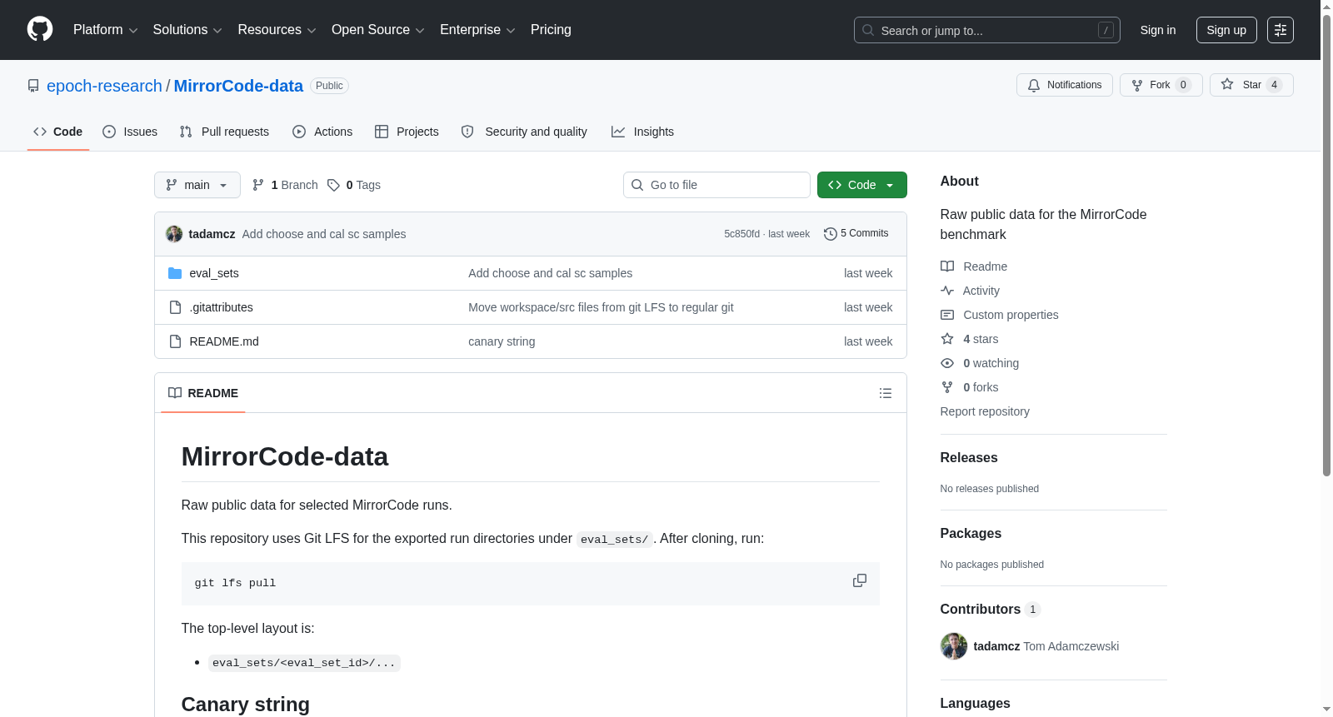Click the Notifications bell icon
This screenshot has height=717, width=1333.
(x=1034, y=85)
